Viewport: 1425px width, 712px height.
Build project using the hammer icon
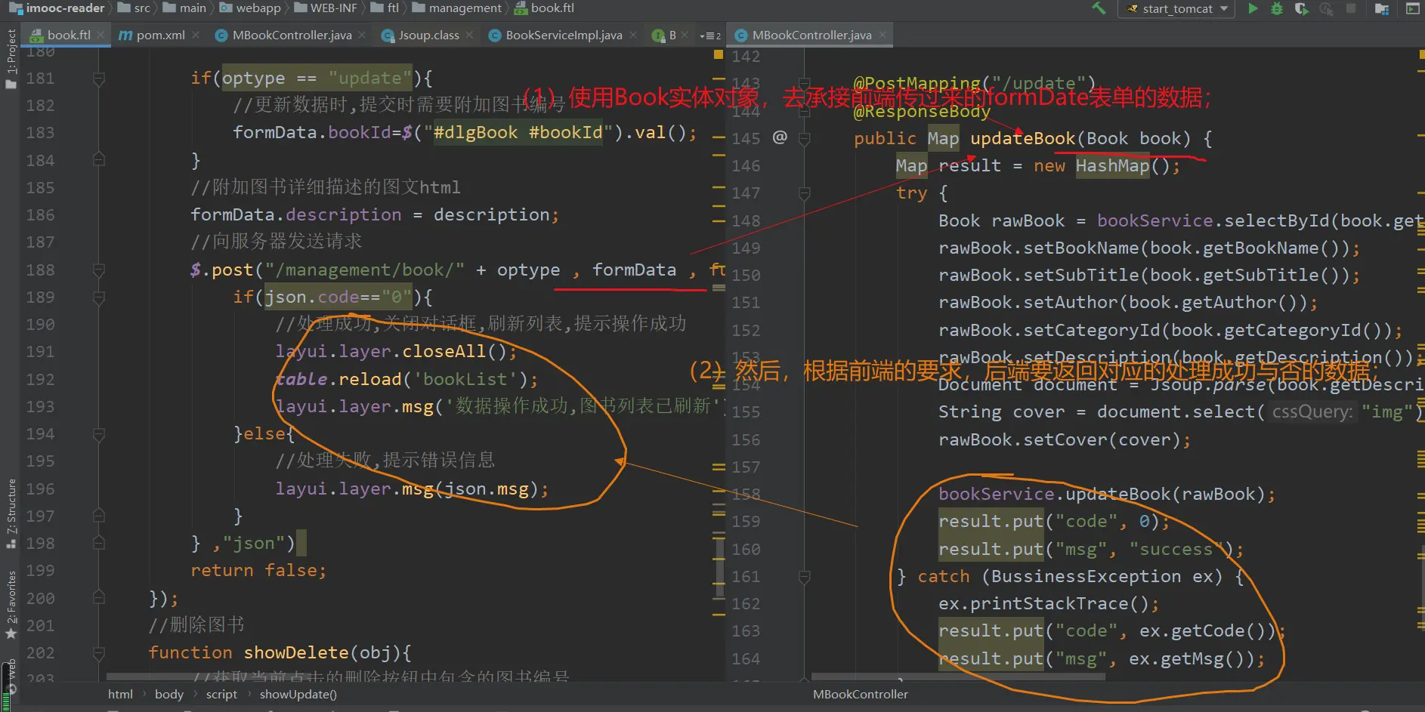(x=1099, y=9)
